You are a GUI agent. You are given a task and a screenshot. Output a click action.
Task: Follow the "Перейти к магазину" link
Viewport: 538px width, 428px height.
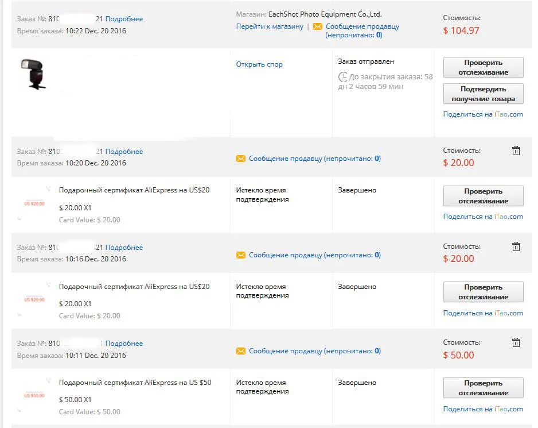pyautogui.click(x=270, y=26)
